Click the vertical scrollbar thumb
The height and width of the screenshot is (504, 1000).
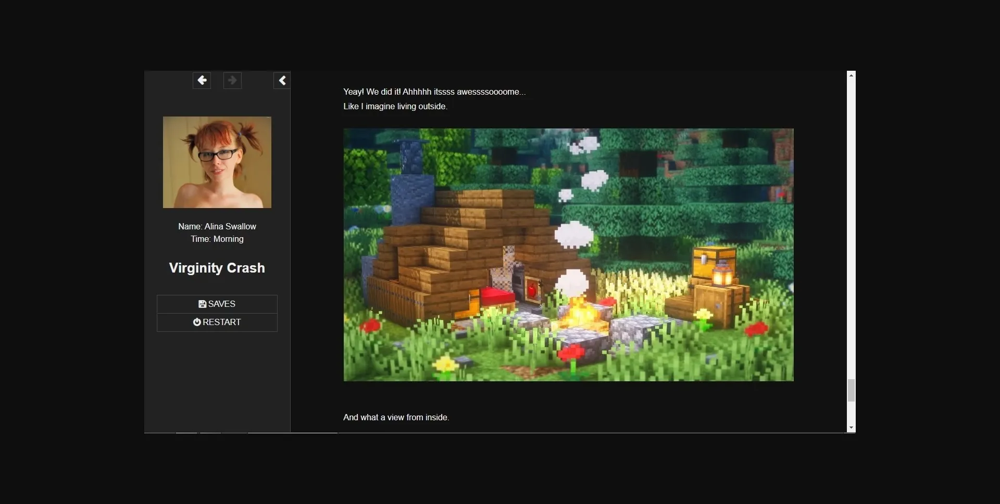(x=851, y=390)
